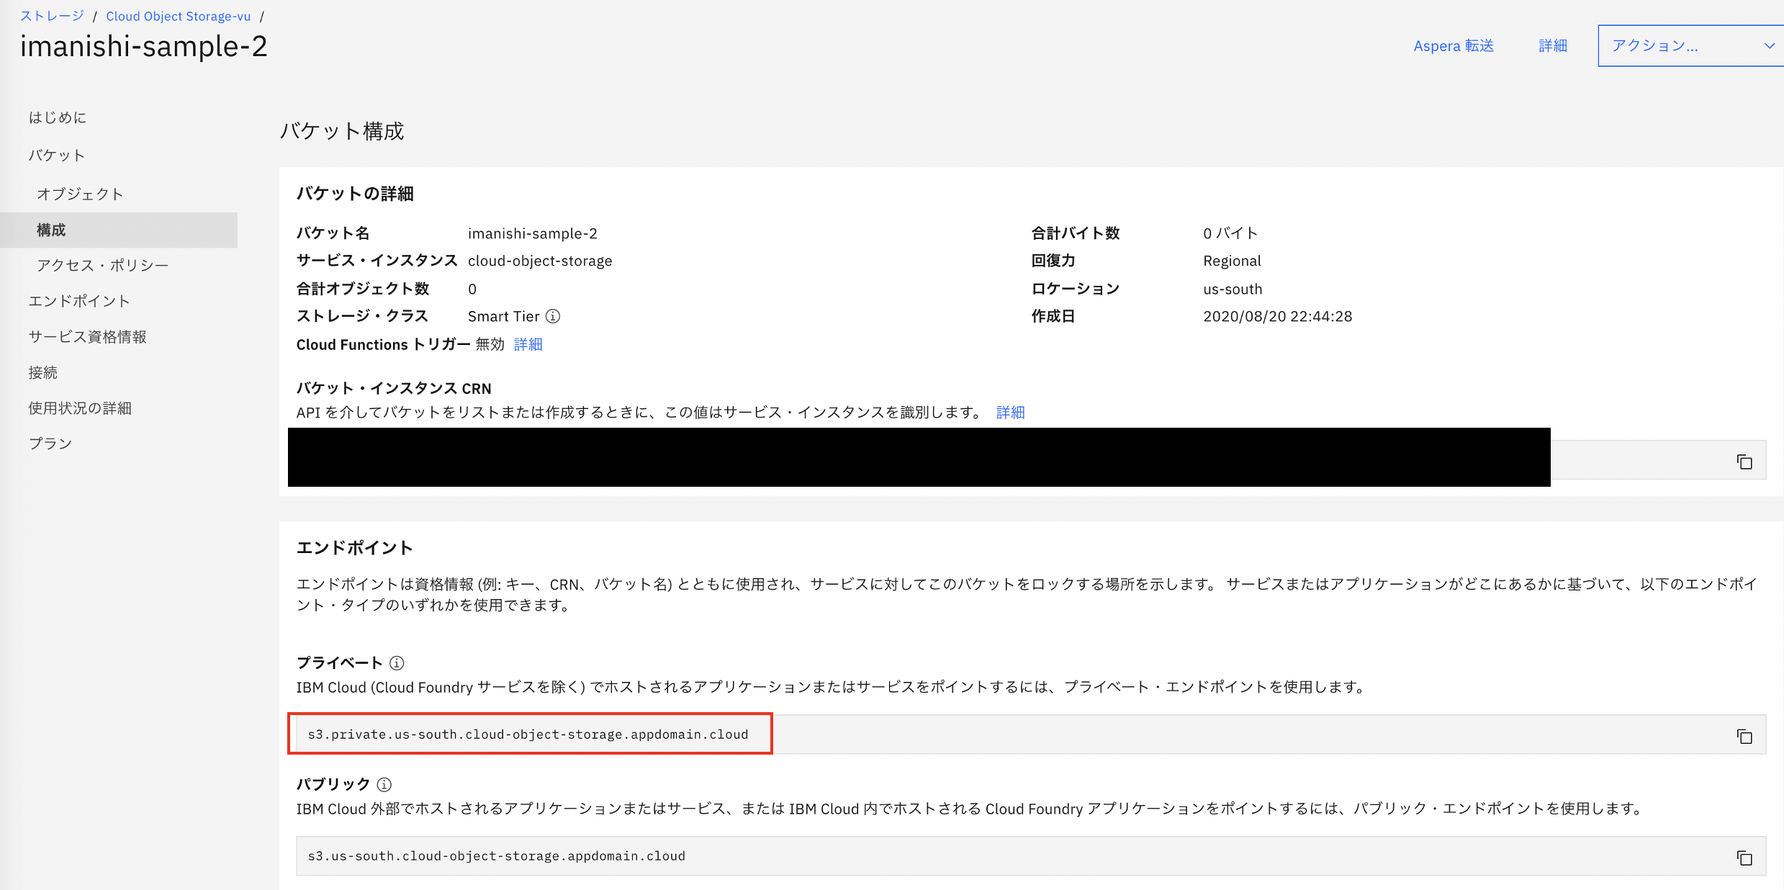Show info for パブリック endpoint
Image resolution: width=1784 pixels, height=890 pixels.
pyautogui.click(x=384, y=784)
